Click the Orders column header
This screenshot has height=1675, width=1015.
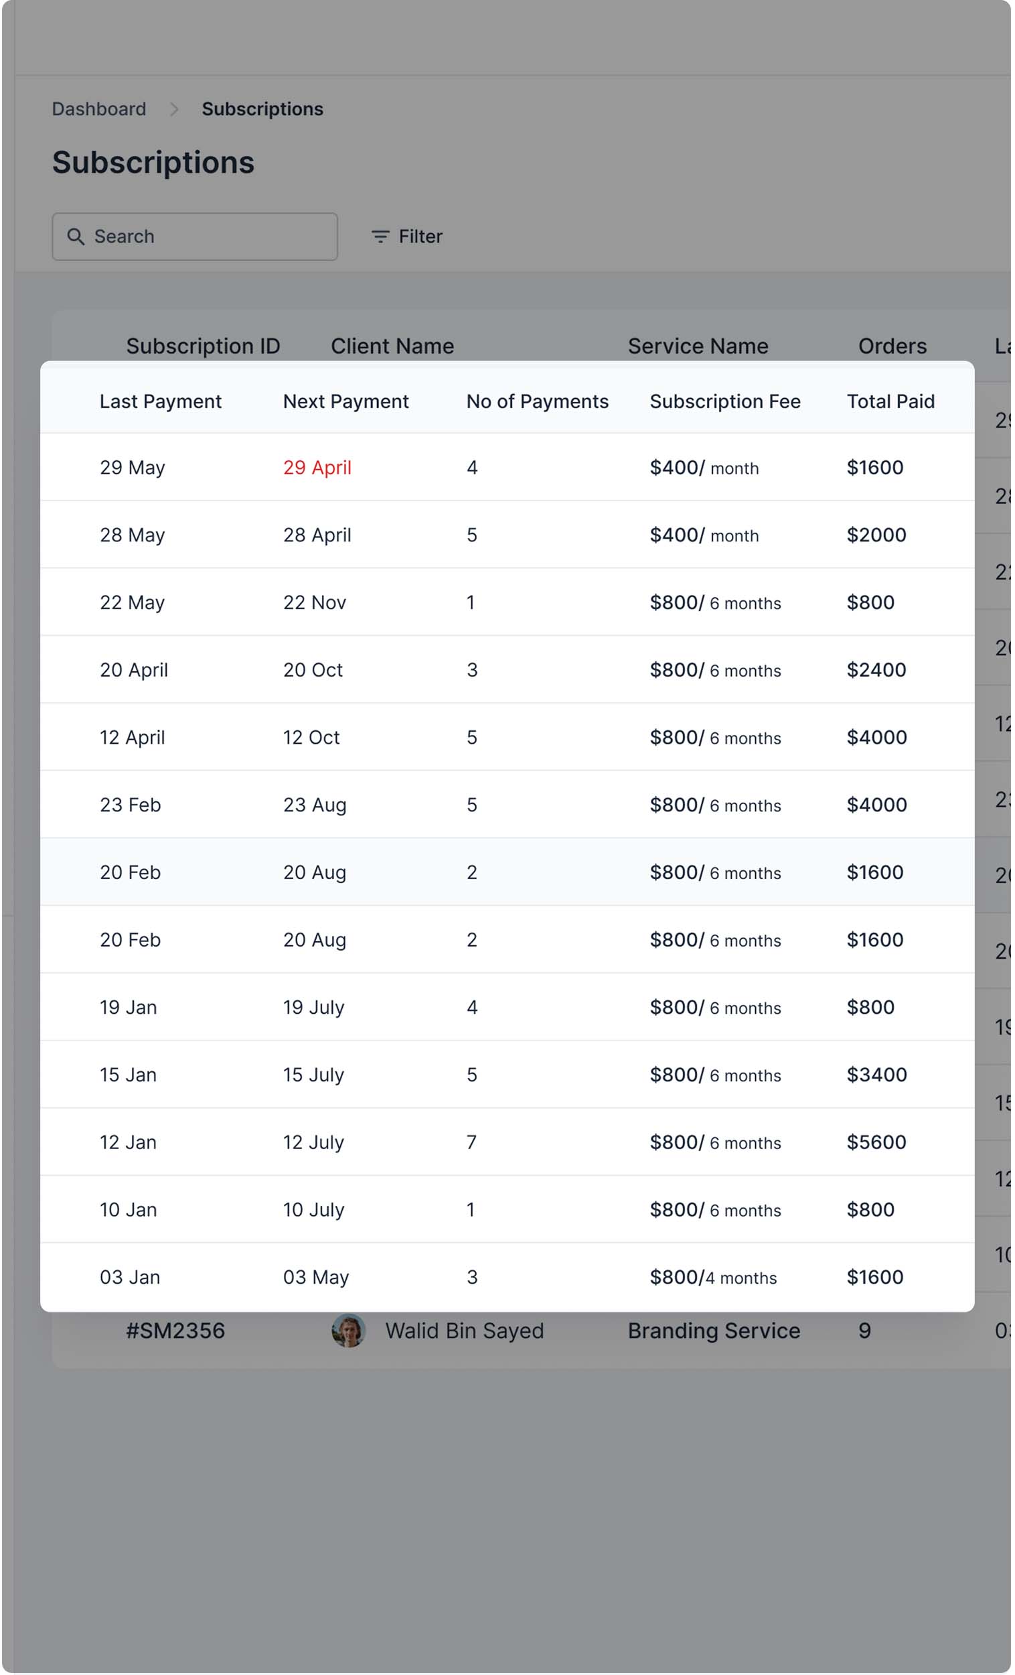coord(892,345)
